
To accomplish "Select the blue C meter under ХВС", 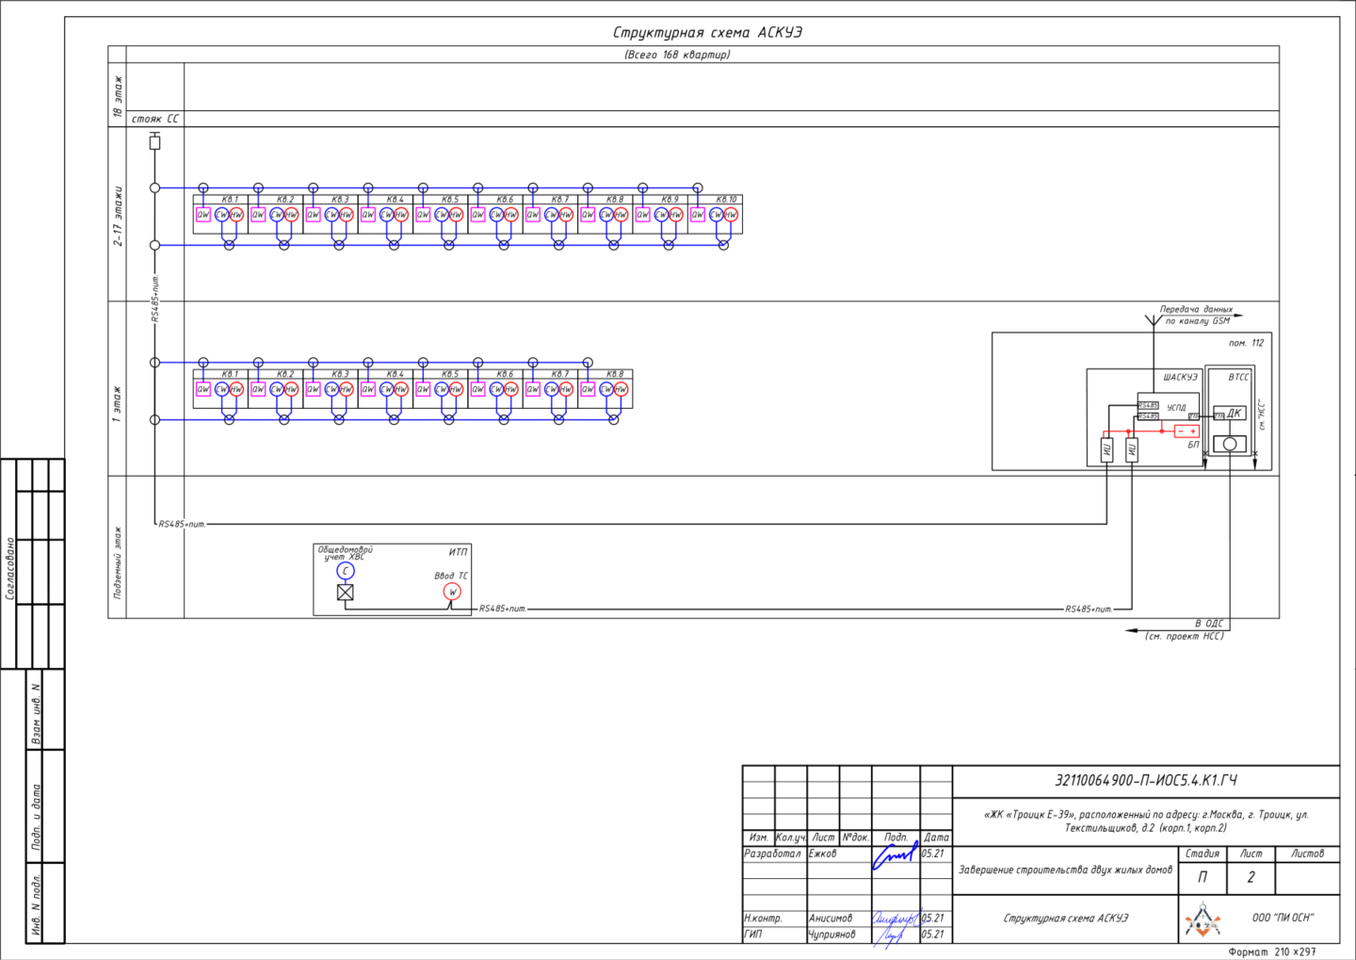I will [346, 571].
